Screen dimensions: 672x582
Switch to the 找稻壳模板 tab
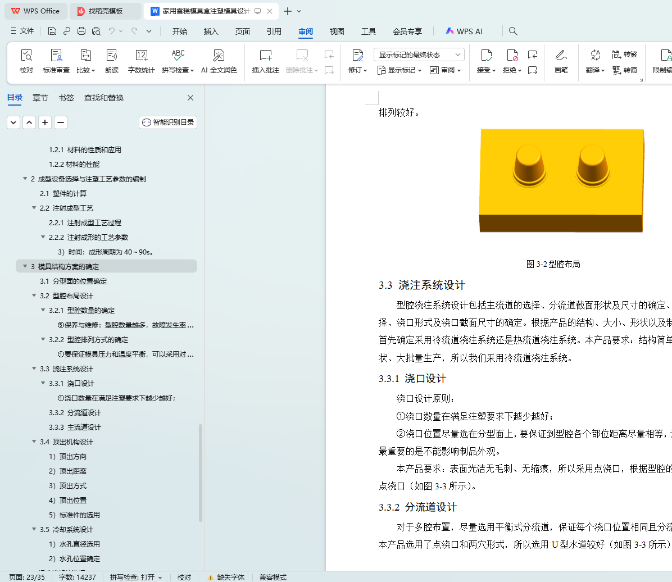tap(105, 11)
